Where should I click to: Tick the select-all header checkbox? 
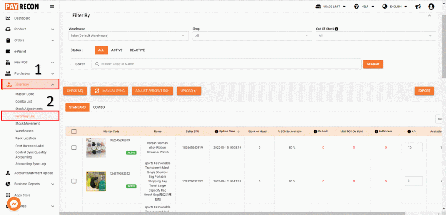coord(74,132)
